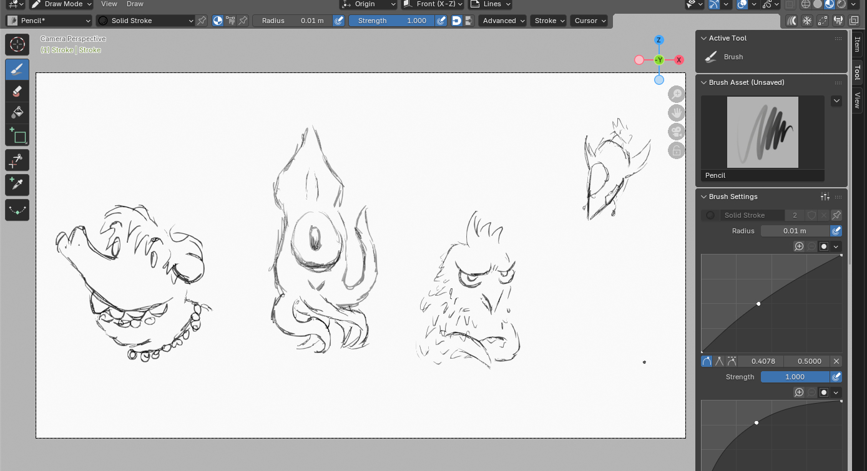The width and height of the screenshot is (867, 471).
Task: Click the Stroke popover button
Action: coord(549,21)
